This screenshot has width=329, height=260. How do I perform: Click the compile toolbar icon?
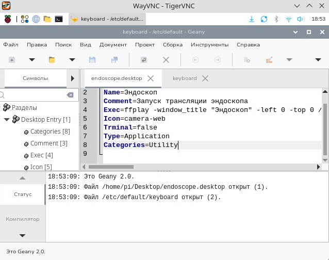point(246,60)
